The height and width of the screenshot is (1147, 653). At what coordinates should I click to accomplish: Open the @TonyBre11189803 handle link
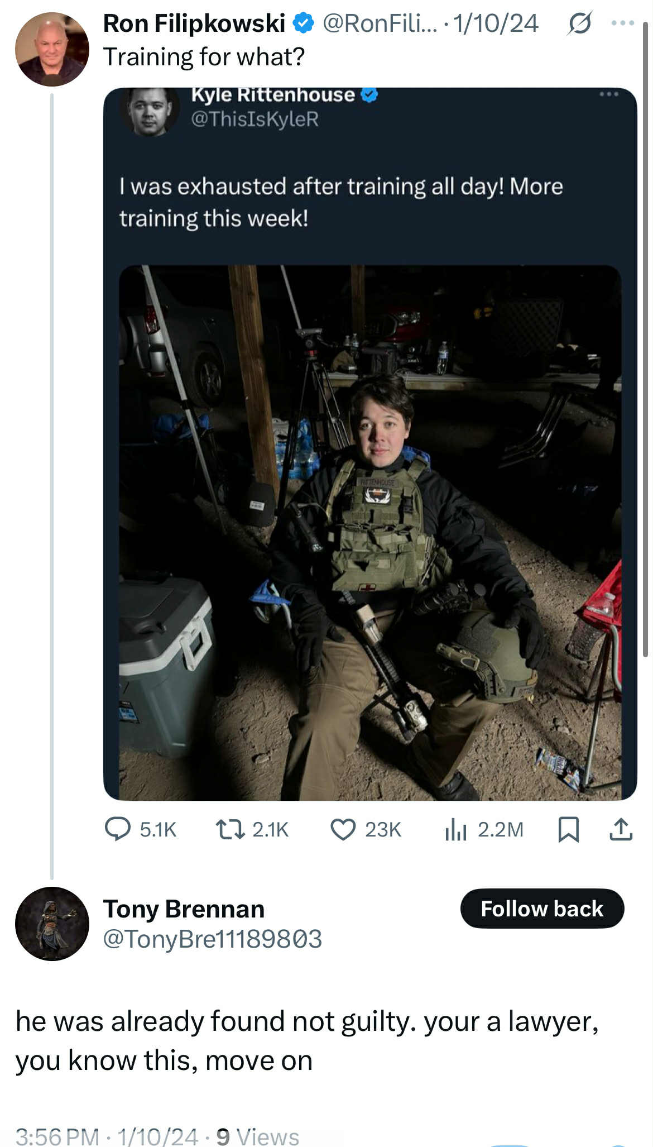[213, 939]
